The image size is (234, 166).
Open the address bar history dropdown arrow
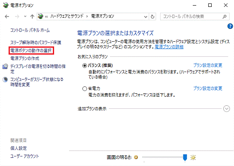point(146,17)
